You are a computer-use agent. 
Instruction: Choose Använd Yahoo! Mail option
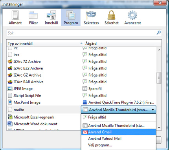119,139
